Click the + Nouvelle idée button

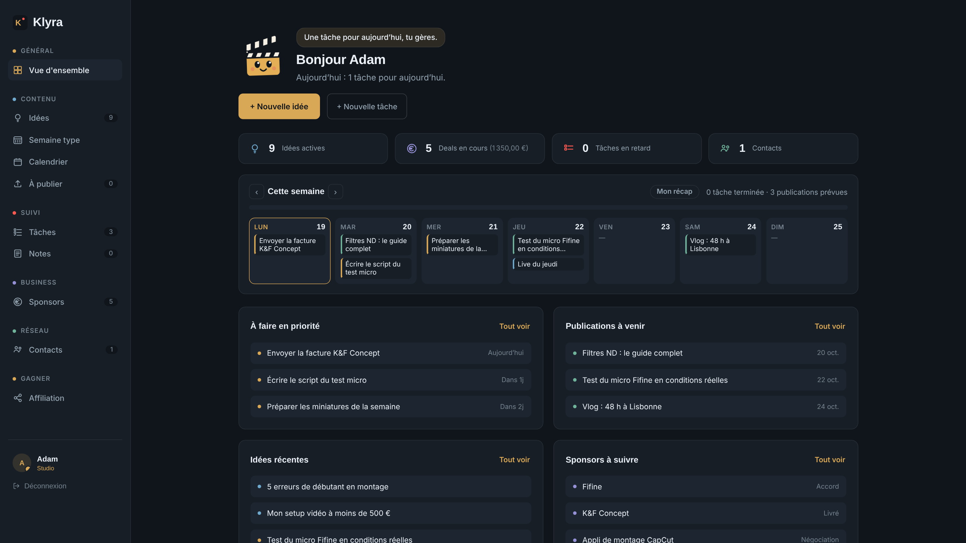tap(279, 107)
